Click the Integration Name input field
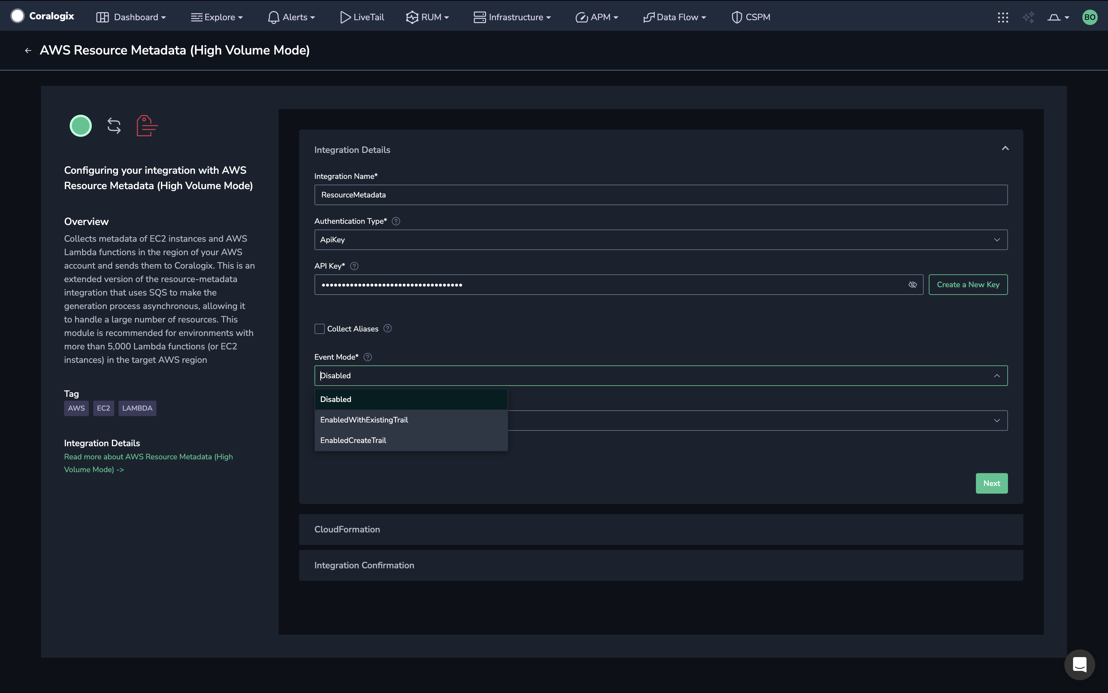This screenshot has width=1108, height=693. coord(660,195)
